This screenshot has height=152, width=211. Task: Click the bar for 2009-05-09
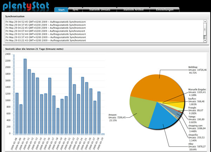coord(21,119)
